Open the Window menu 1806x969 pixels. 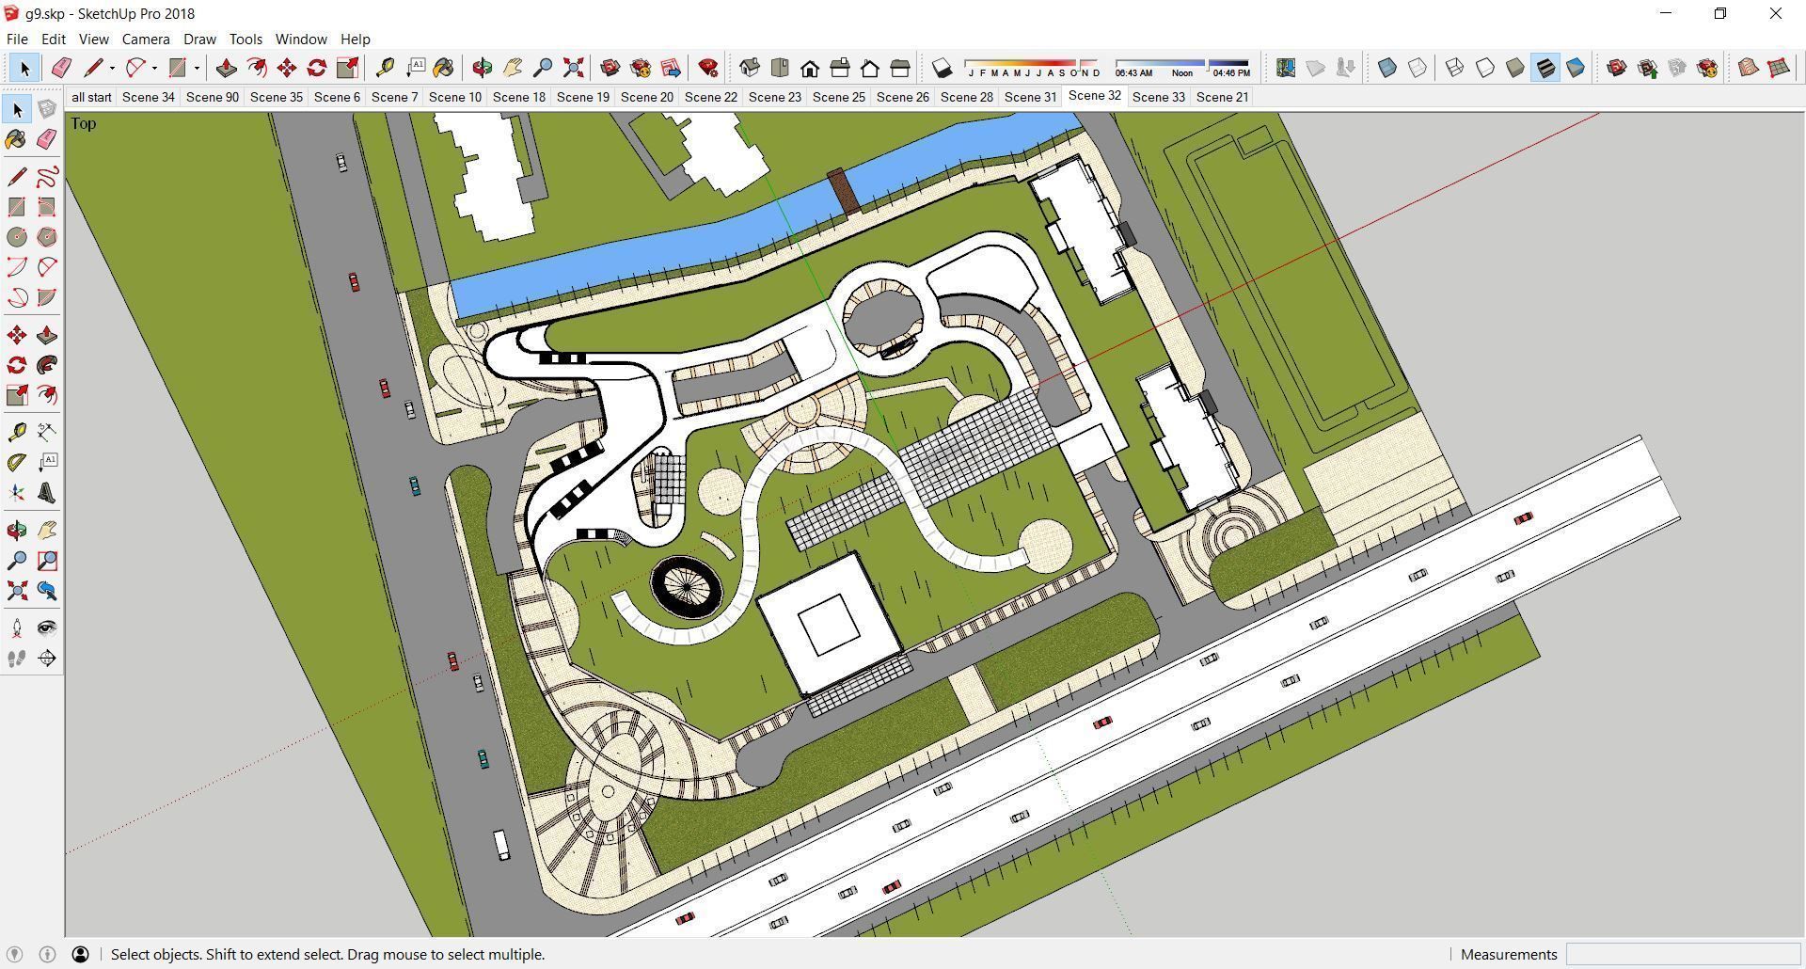301,39
